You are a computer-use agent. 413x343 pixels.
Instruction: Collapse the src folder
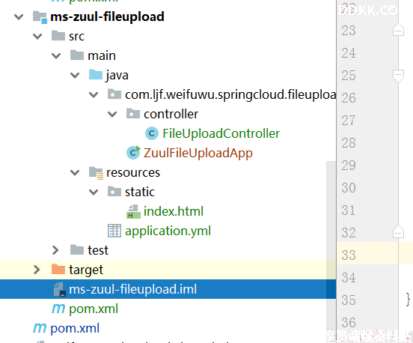[37, 37]
